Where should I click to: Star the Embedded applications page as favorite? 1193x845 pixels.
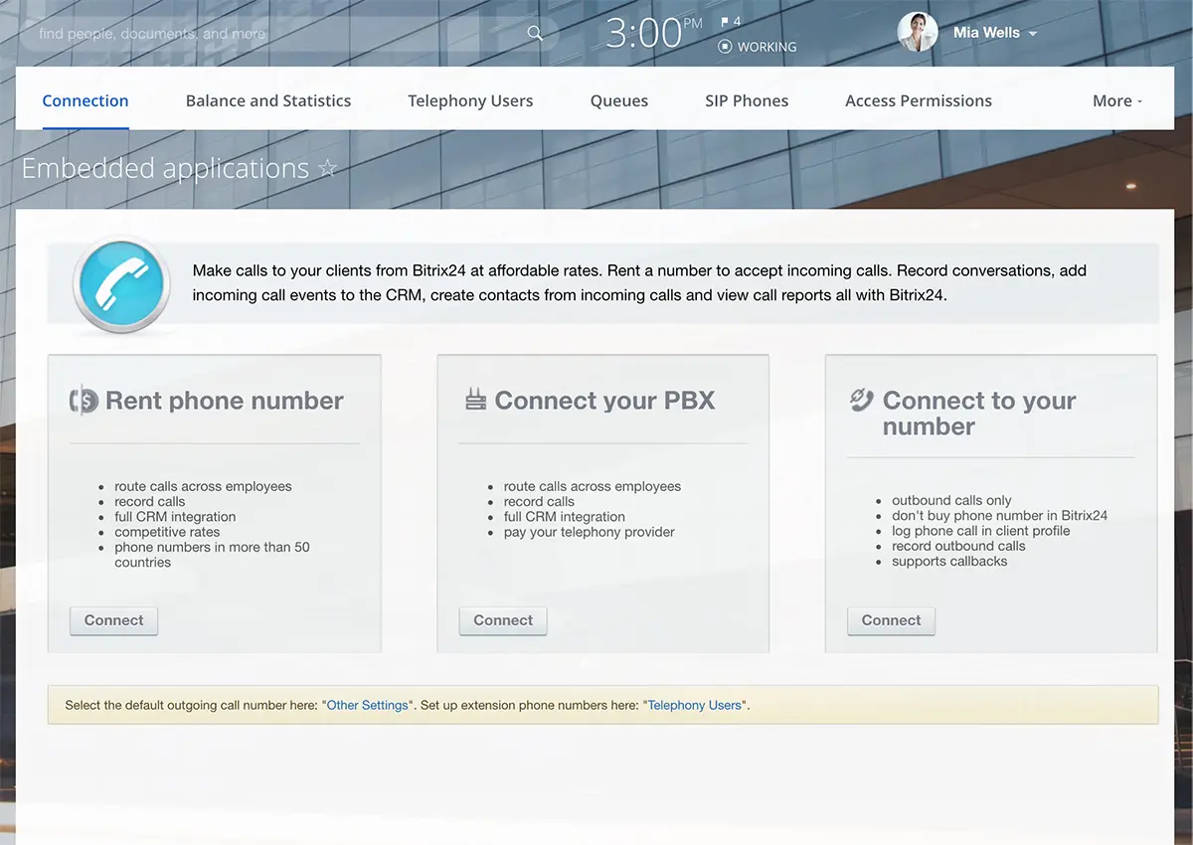[328, 169]
